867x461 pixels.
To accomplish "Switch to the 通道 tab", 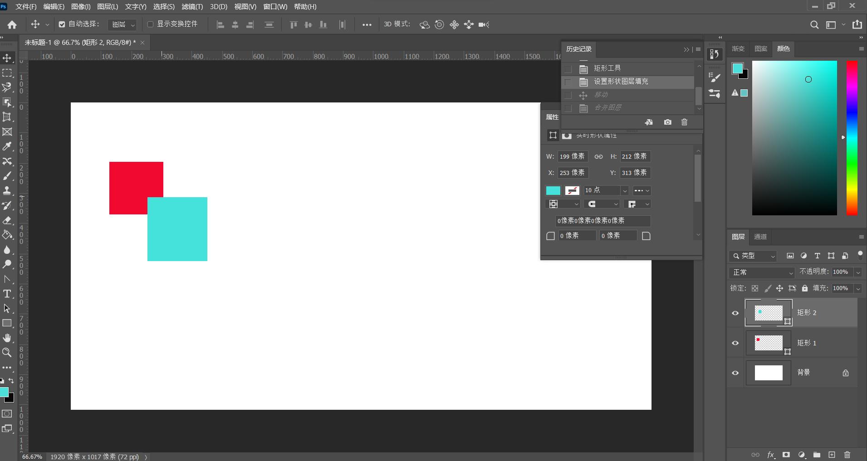I will coord(760,237).
